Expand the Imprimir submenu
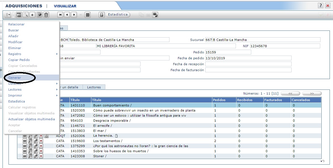333x168 pixels. click(31, 95)
